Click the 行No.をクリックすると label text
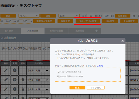Image resolution: width=139 pixels, height=99 pixels. click(x=25, y=48)
